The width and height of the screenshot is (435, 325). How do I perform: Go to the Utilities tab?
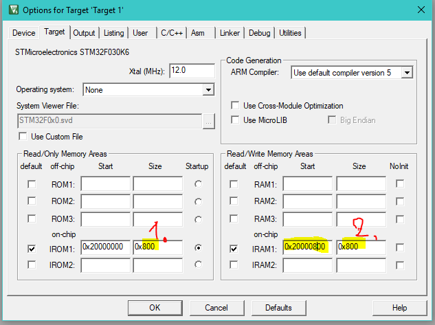point(290,33)
